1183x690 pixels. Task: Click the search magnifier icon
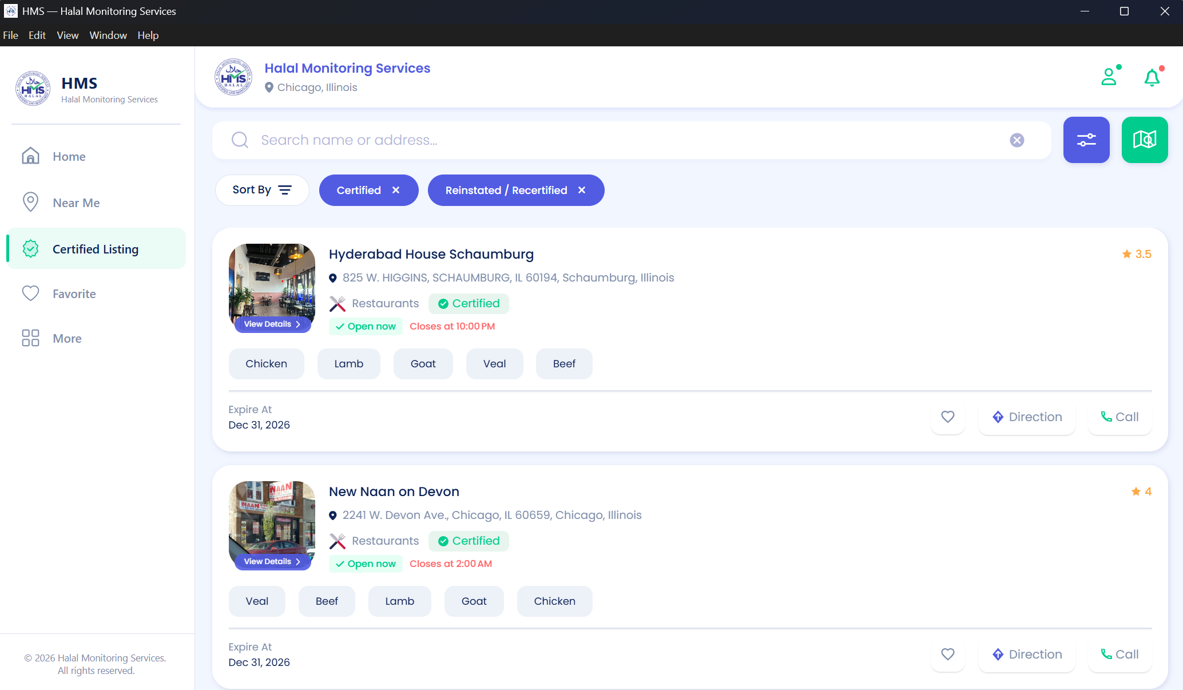[240, 140]
